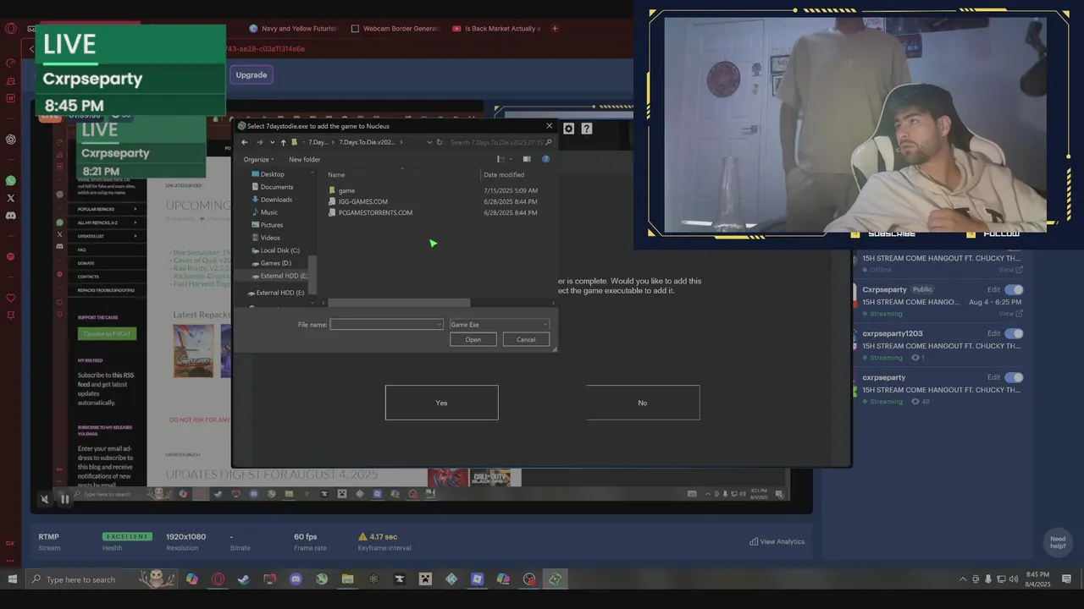The image size is (1084, 609).
Task: Expand the 7.Days.To.Die.v202 breadcrumb chevron
Action: click(x=401, y=142)
